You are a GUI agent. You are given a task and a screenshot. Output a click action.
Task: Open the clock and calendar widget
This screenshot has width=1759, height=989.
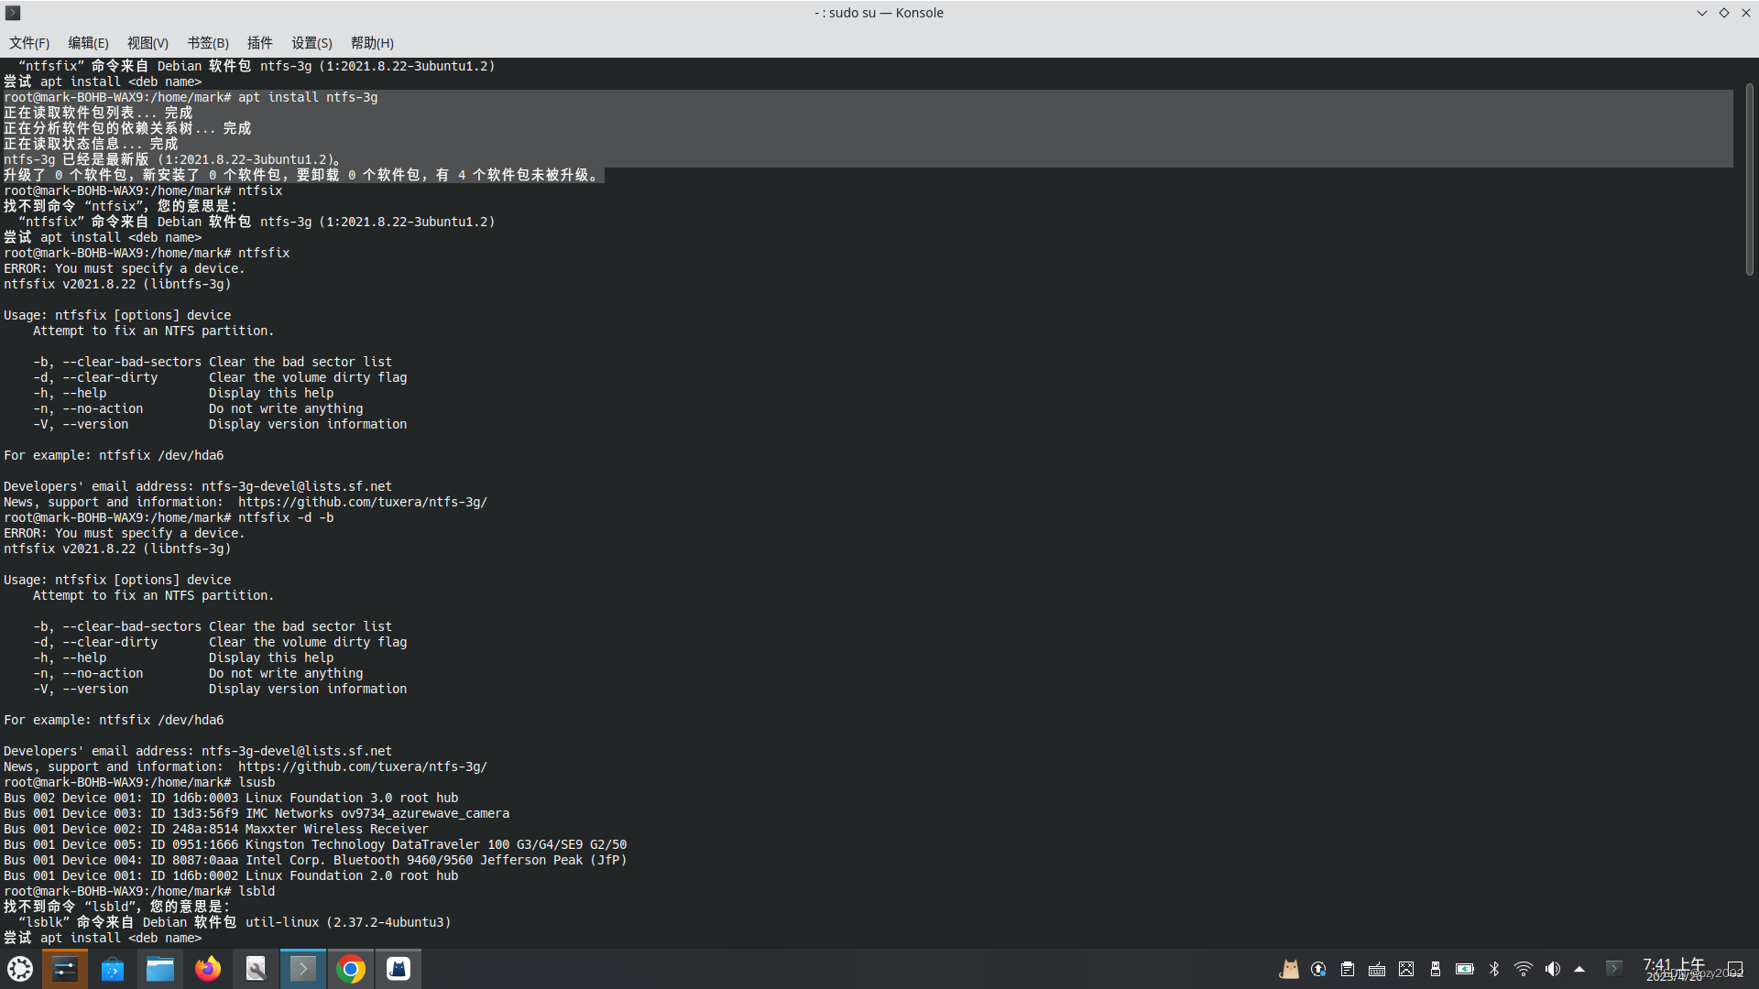1673,969
